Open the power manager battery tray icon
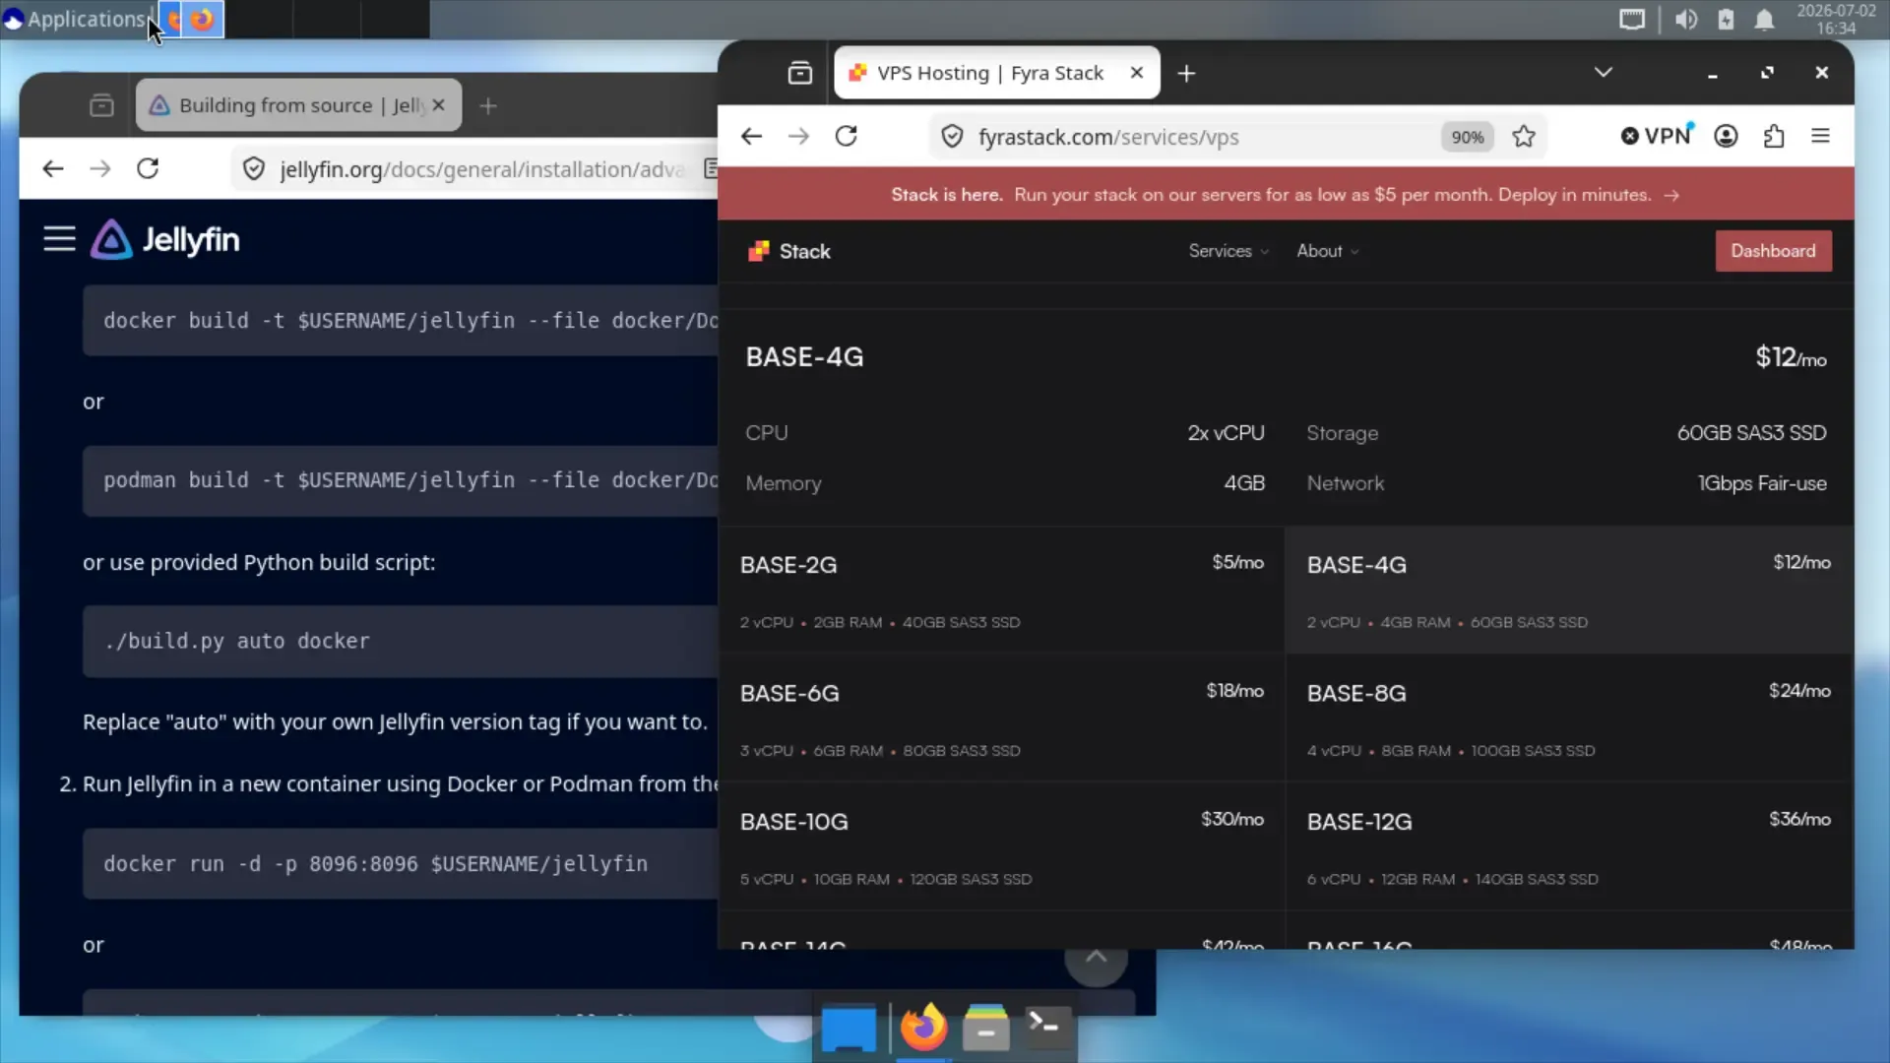The width and height of the screenshot is (1890, 1063). tap(1726, 20)
